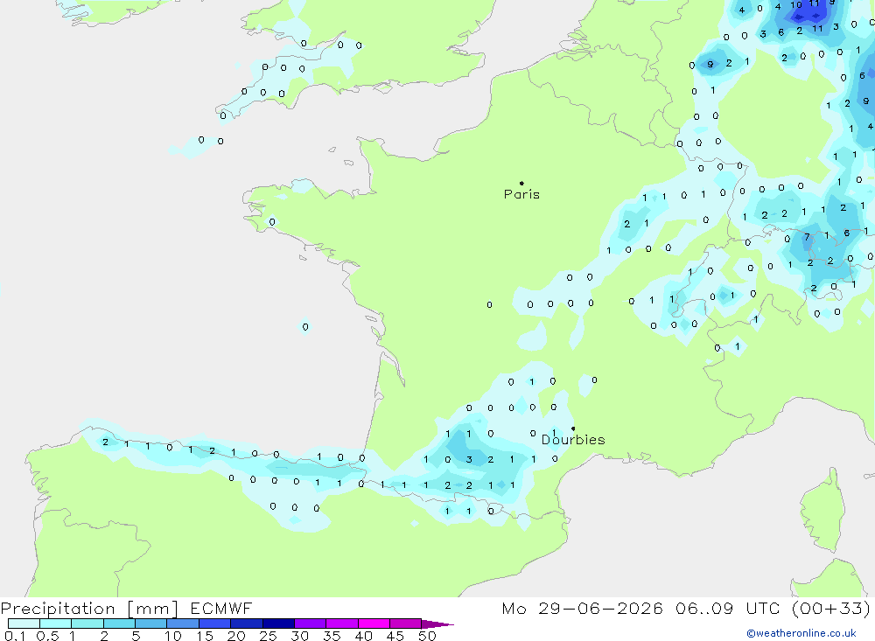Viewport: 875px width, 641px height.
Task: Click the legend scale value '10'
Action: coord(173,636)
